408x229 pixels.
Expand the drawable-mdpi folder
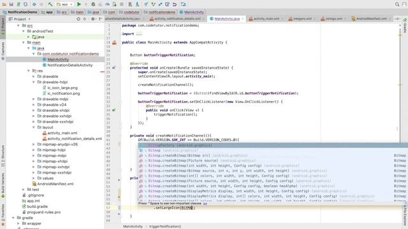click(34, 99)
